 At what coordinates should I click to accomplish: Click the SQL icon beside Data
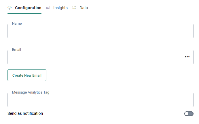[75, 8]
